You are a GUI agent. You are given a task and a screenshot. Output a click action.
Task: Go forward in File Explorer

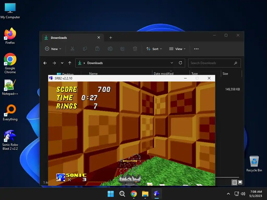pyautogui.click(x=54, y=63)
